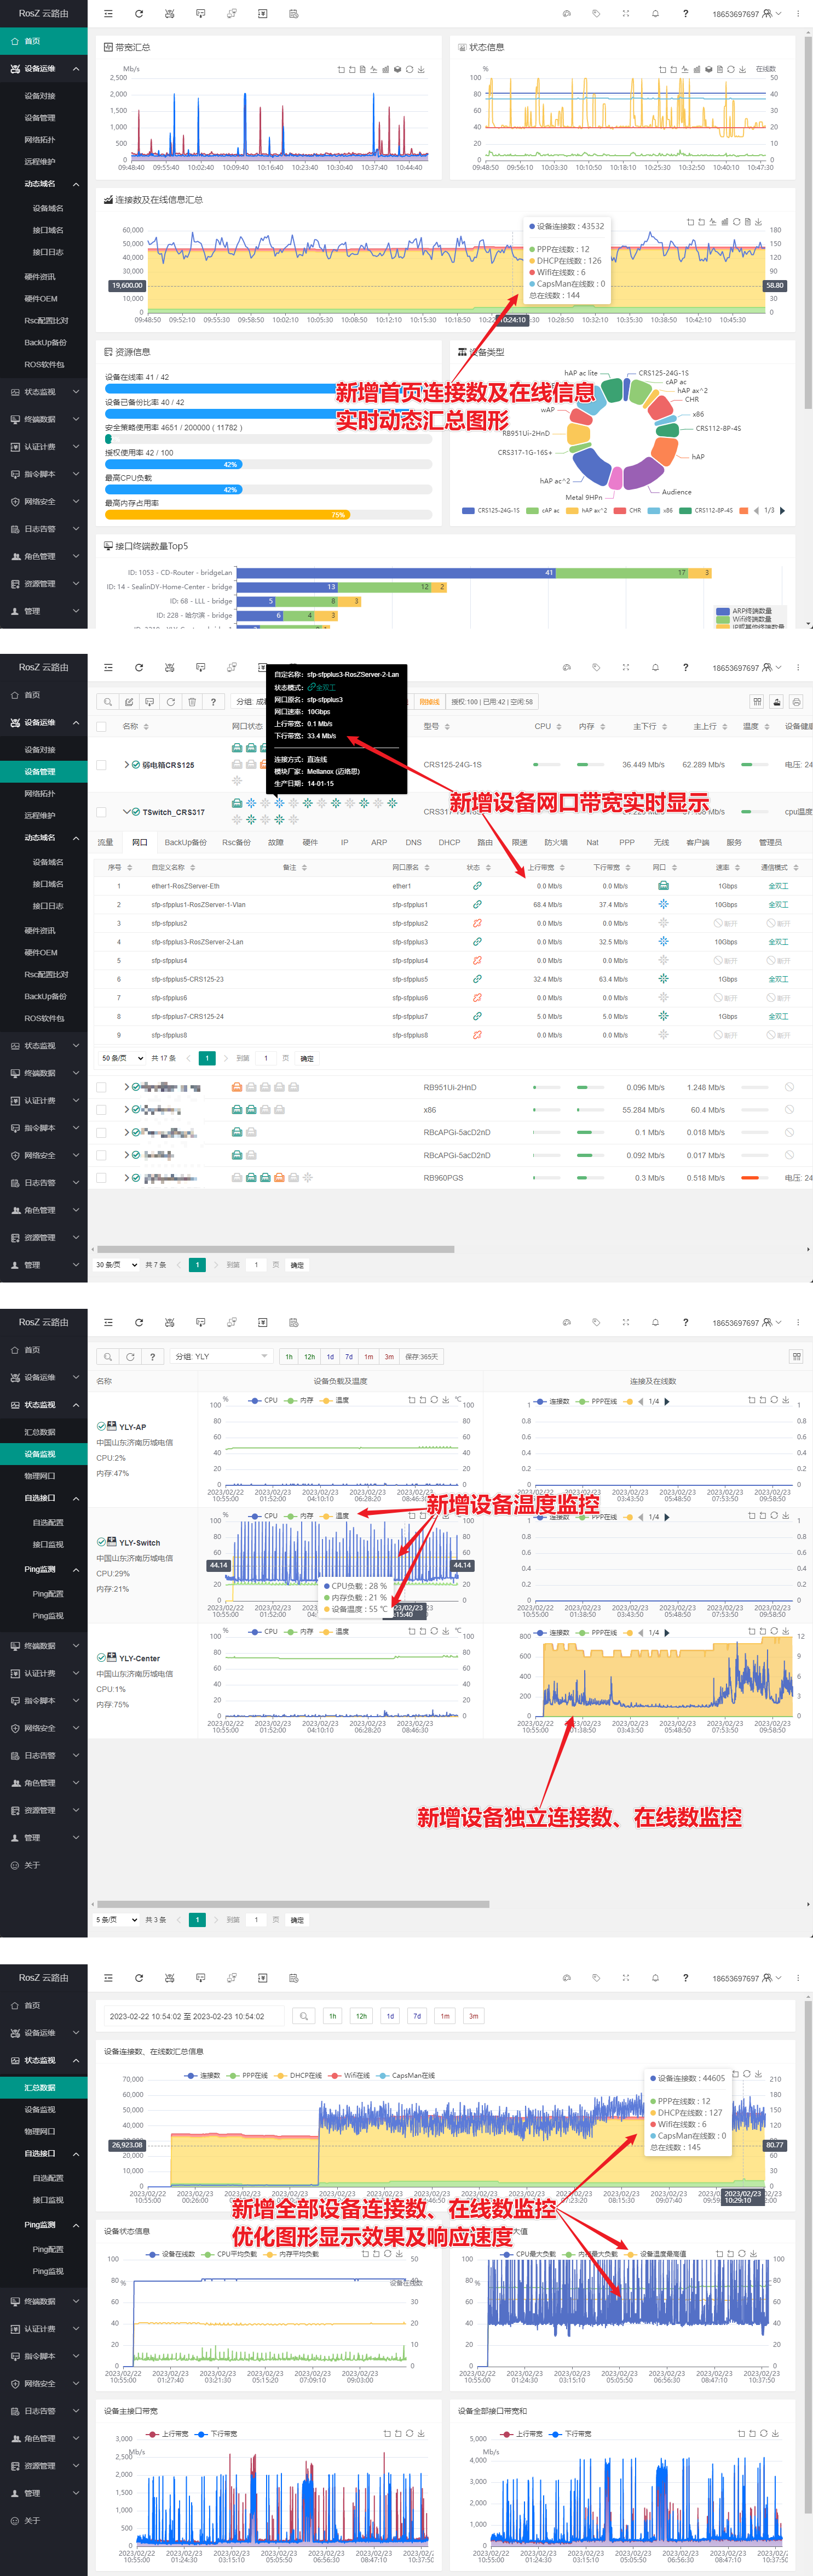Sort device list by CPU column header
813x2576 pixels.
click(547, 727)
